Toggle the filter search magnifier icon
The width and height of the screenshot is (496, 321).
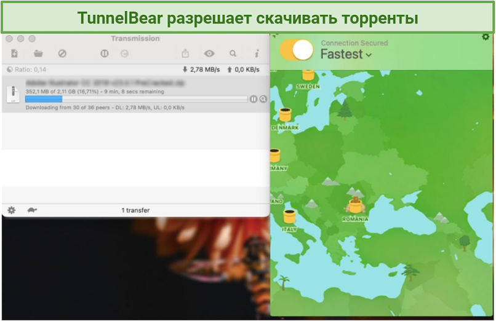click(233, 53)
